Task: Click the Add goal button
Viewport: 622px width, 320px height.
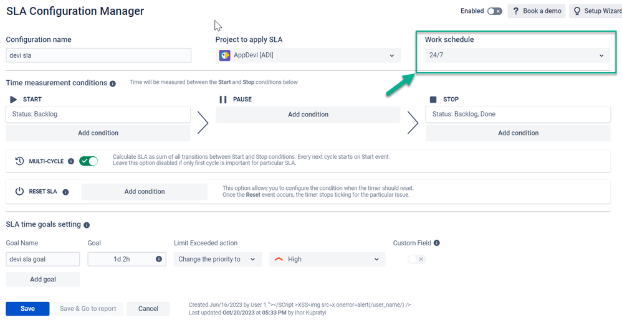Action: point(43,279)
